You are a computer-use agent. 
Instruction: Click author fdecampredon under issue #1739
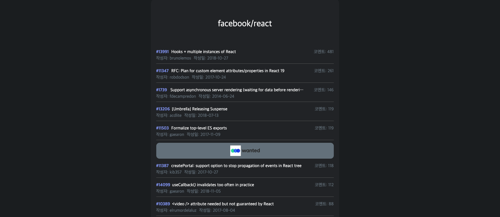[183, 96]
